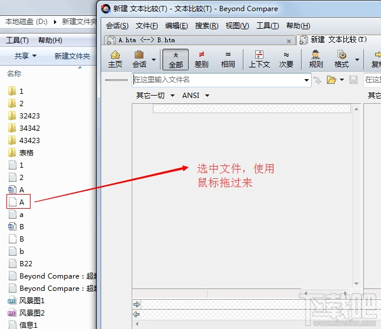Toggle Minor (次要) differences display
Screen dimensions: 381x329
286,59
